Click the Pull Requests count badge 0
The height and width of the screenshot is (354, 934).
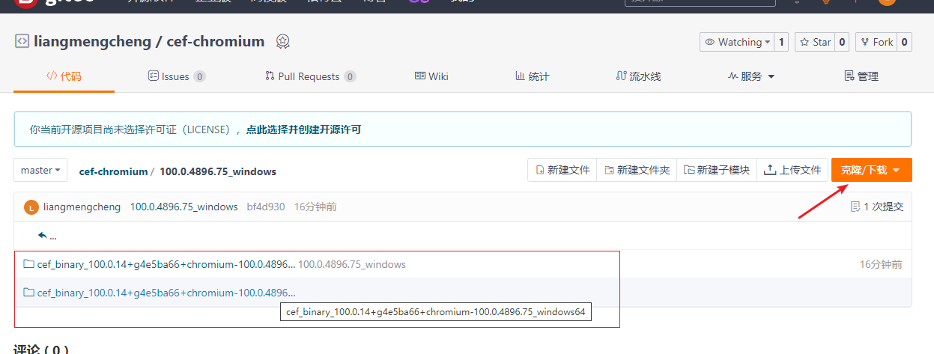(350, 76)
